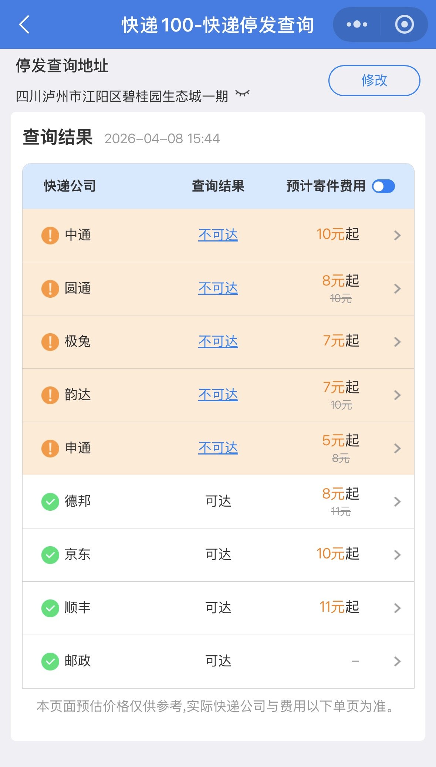This screenshot has height=767, width=436.
Task: Open the 不可达 link for 申通
Action: pos(218,448)
